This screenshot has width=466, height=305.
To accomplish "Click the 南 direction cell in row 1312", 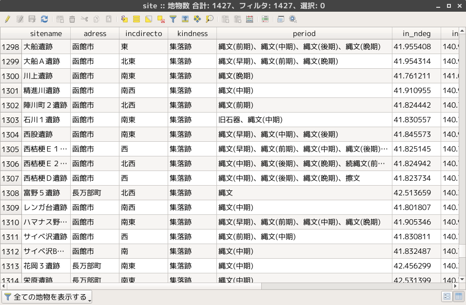I will click(x=143, y=251).
